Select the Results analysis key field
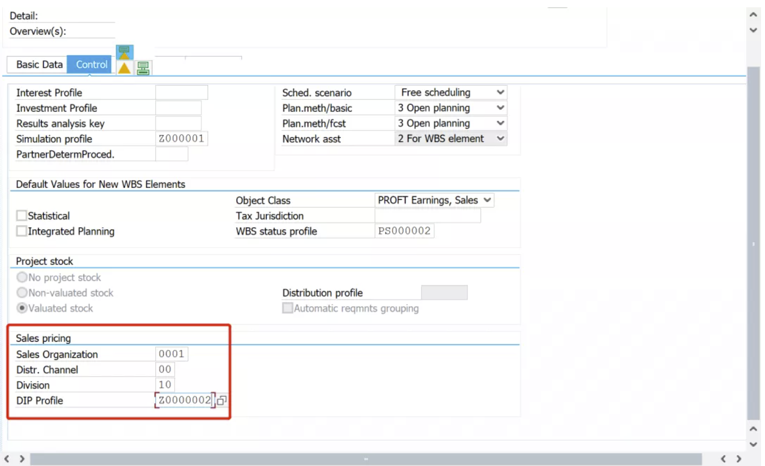The image size is (765, 466). tap(178, 123)
